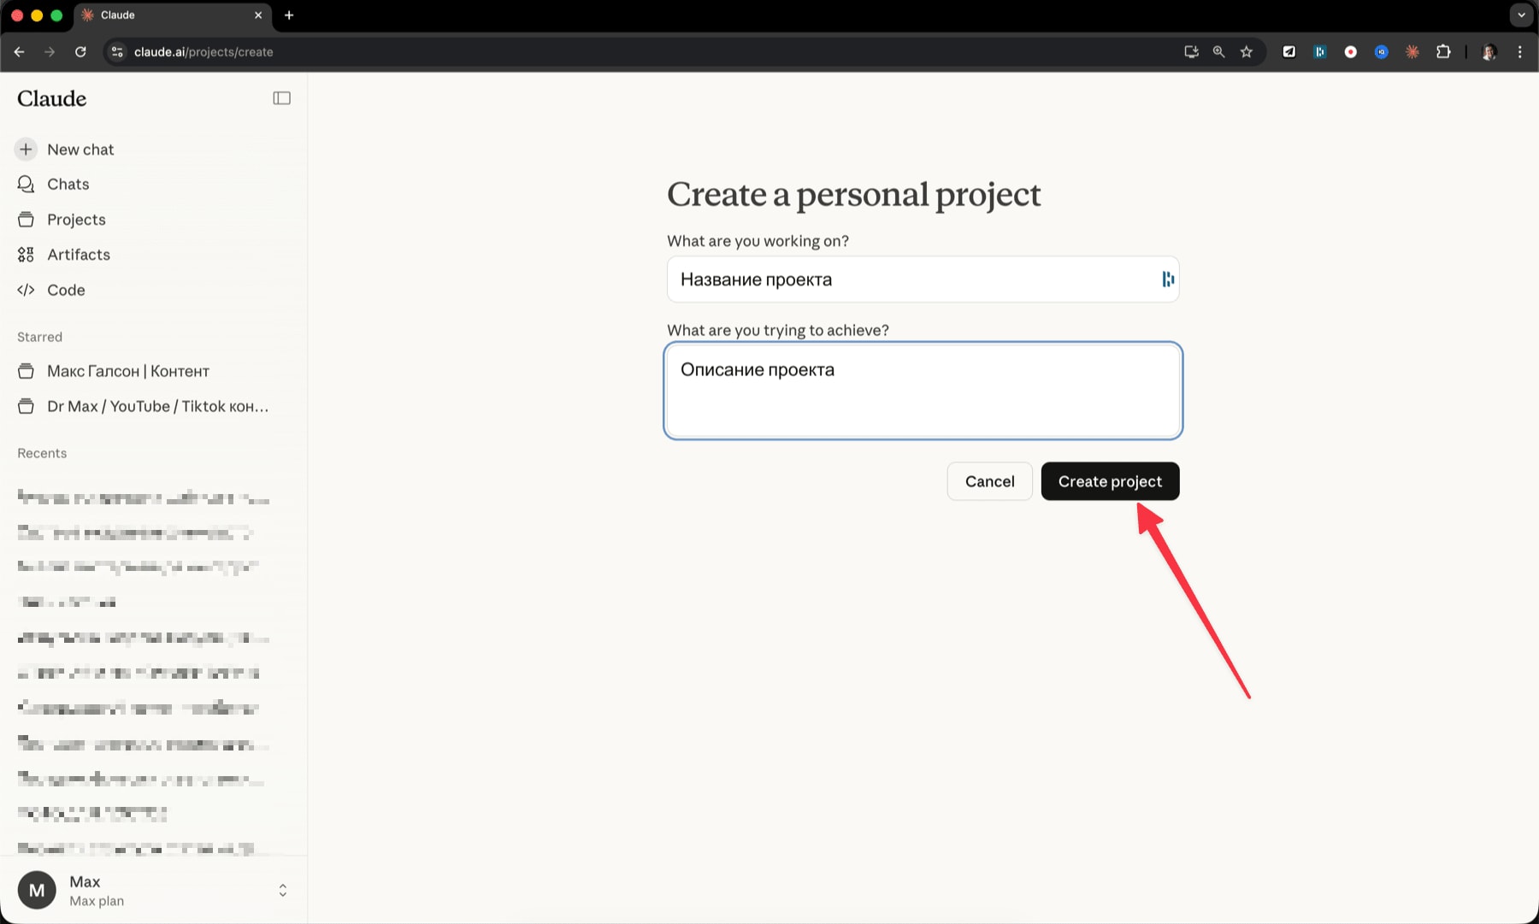Screen dimensions: 1539x924
Task: Click the Create project button
Action: coord(1110,481)
